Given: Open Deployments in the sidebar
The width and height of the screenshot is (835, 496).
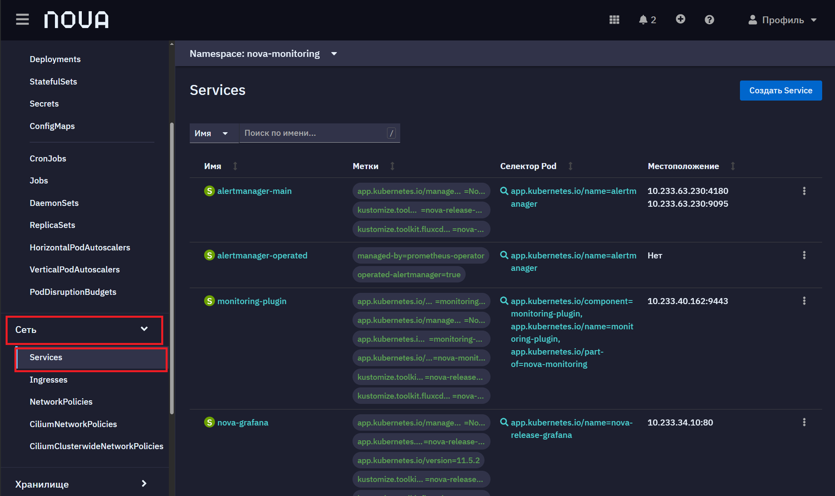Looking at the screenshot, I should [x=55, y=59].
